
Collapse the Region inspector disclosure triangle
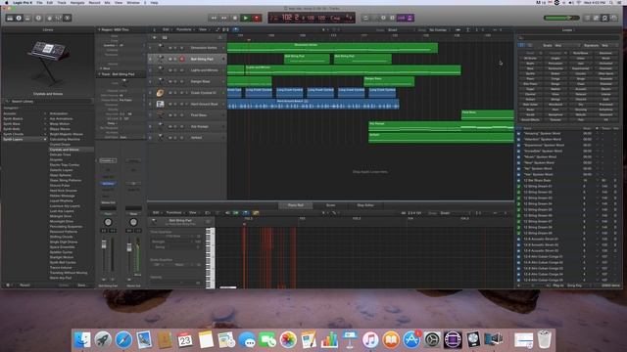point(99,29)
